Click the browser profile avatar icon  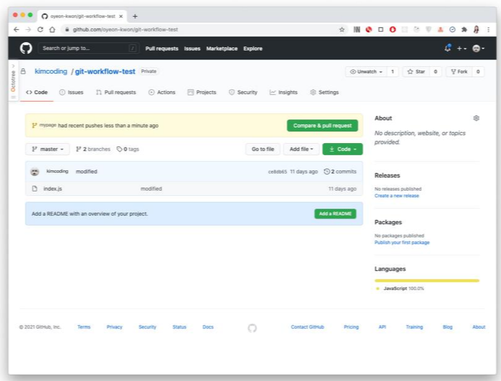pos(476,30)
